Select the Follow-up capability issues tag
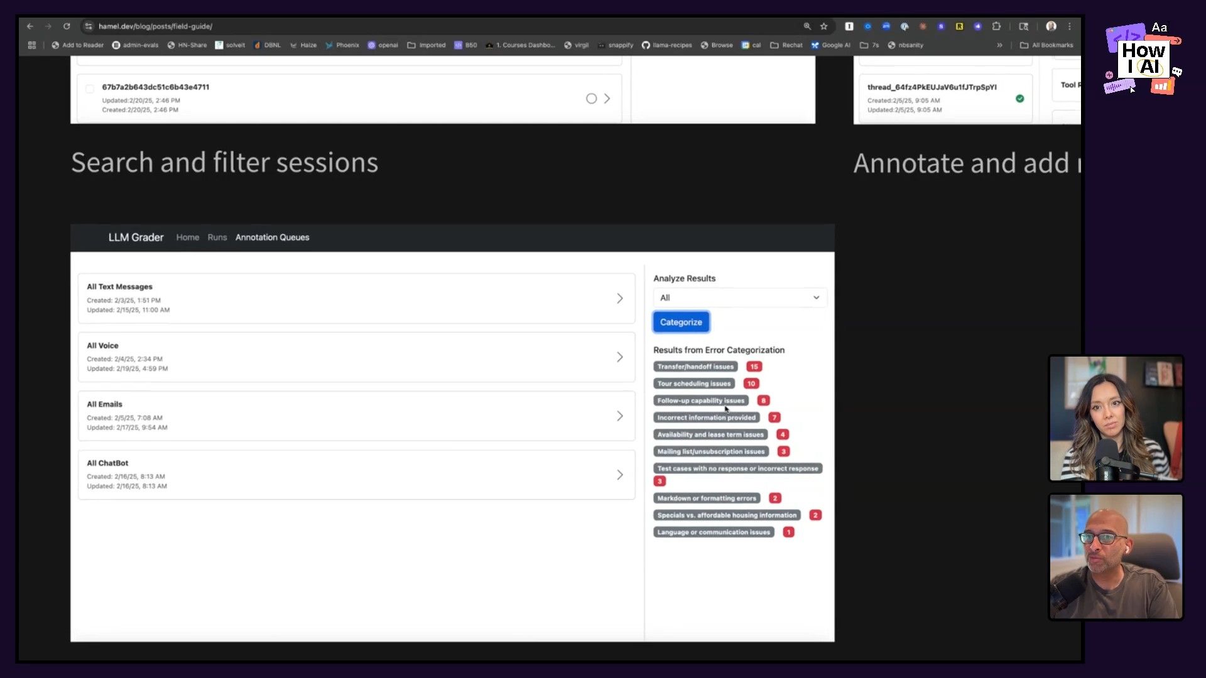 [701, 401]
